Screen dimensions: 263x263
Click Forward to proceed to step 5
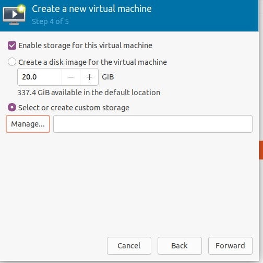click(x=230, y=246)
